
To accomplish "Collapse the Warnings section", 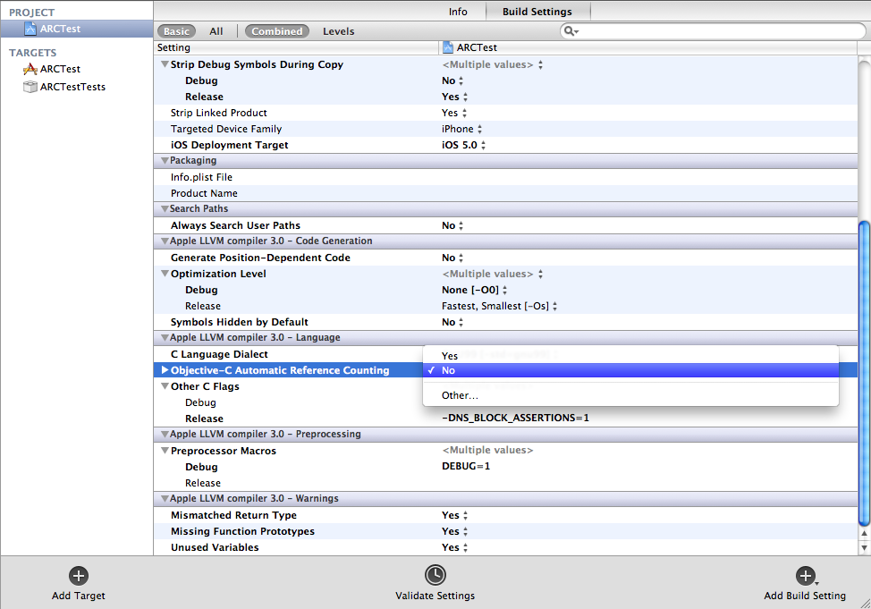I will [x=165, y=499].
